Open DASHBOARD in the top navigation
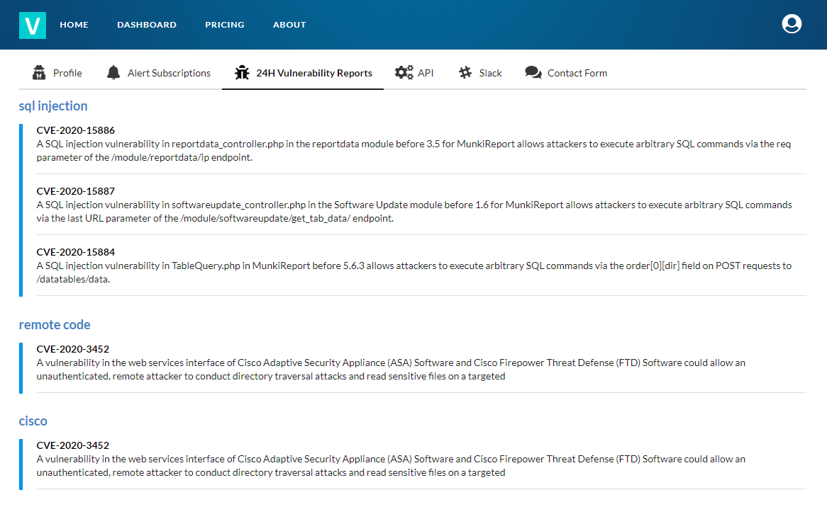The height and width of the screenshot is (519, 827). (x=147, y=25)
